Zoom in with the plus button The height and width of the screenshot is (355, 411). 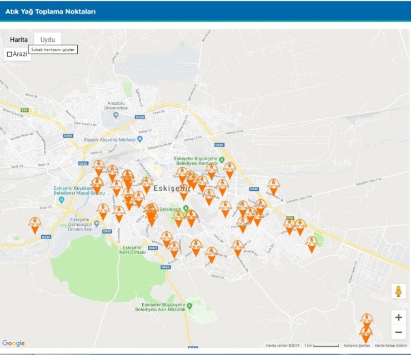pos(398,317)
